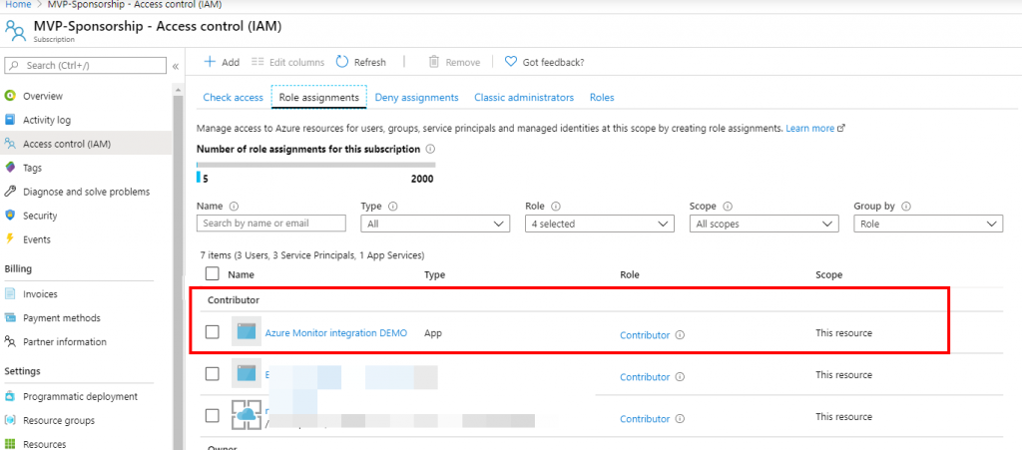Image resolution: width=1022 pixels, height=450 pixels.
Task: Open the Group by dropdown set to Role
Action: (x=928, y=224)
